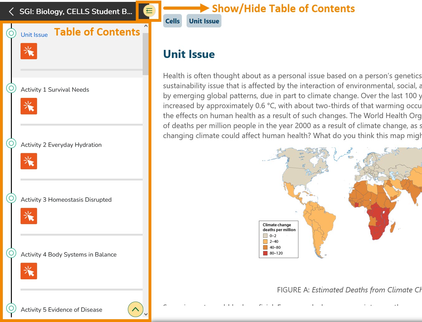Go to Activity 2 Everyday Hydration
Viewport: 422px width, 322px height.
(61, 145)
